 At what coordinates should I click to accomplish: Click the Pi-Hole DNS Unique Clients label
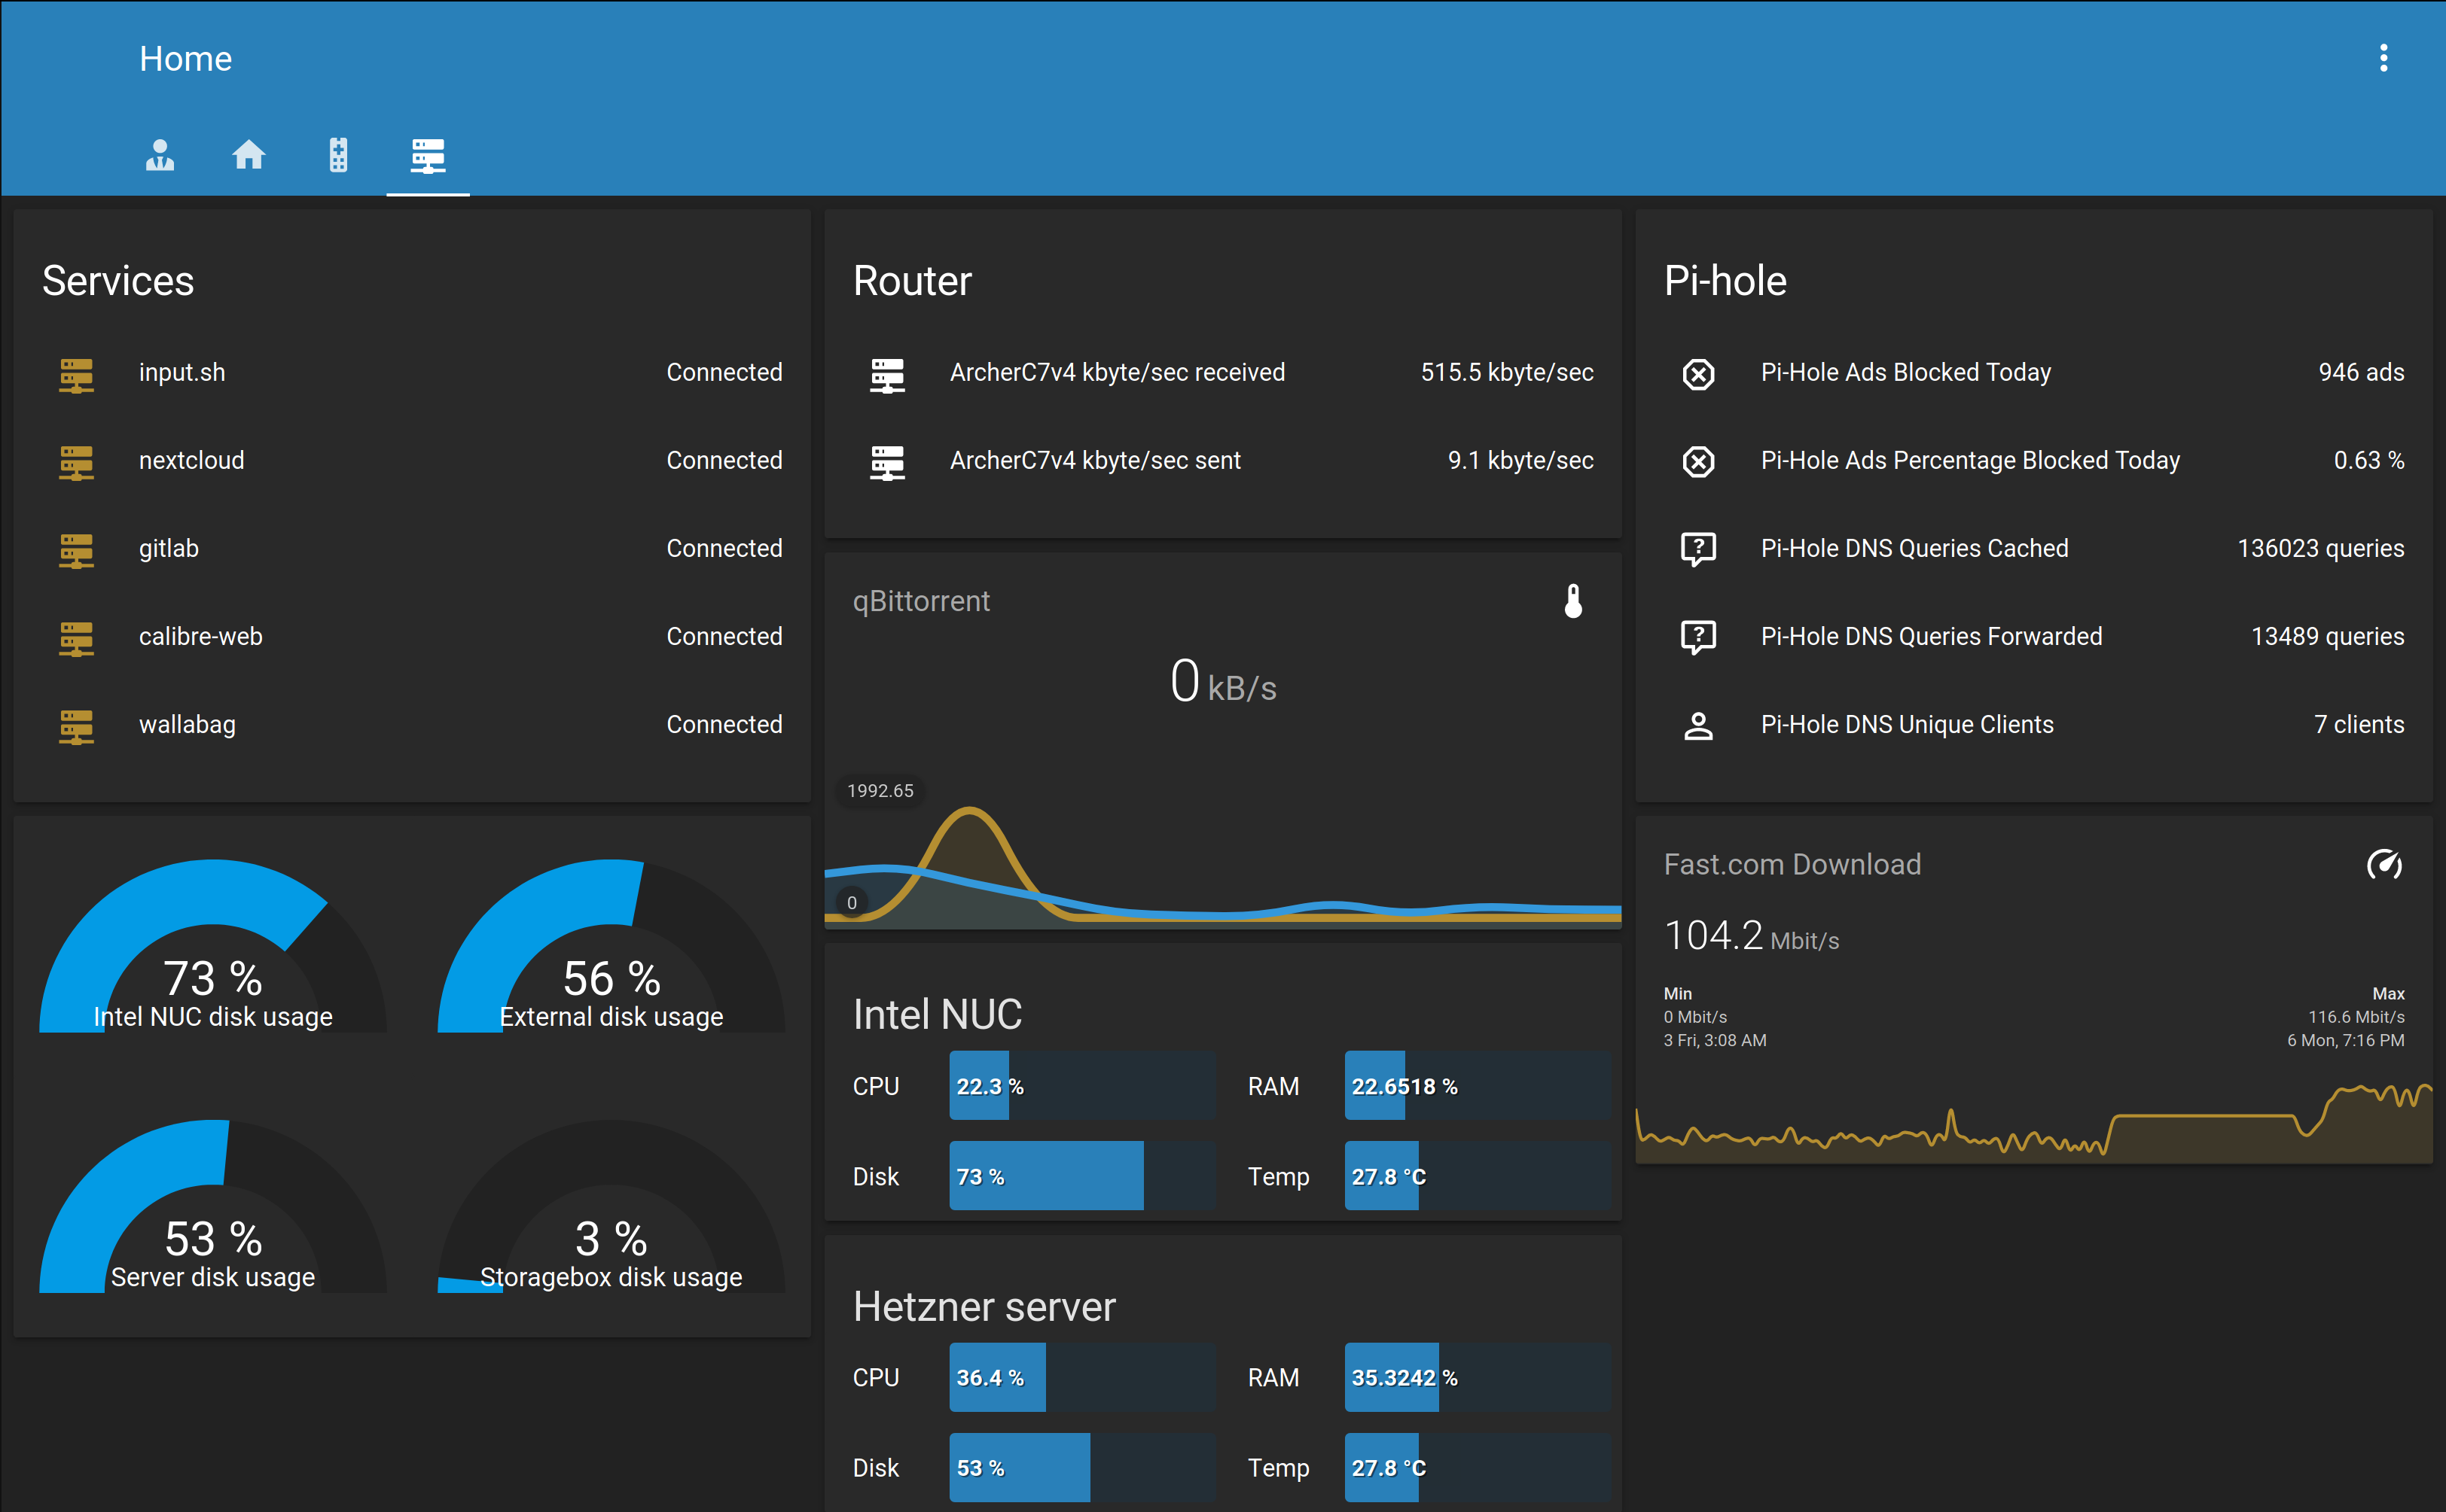click(x=1907, y=725)
